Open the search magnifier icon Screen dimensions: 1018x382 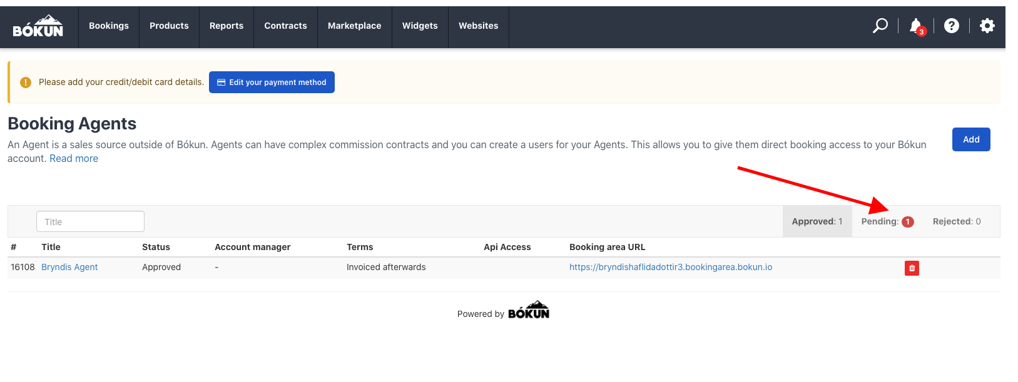880,26
